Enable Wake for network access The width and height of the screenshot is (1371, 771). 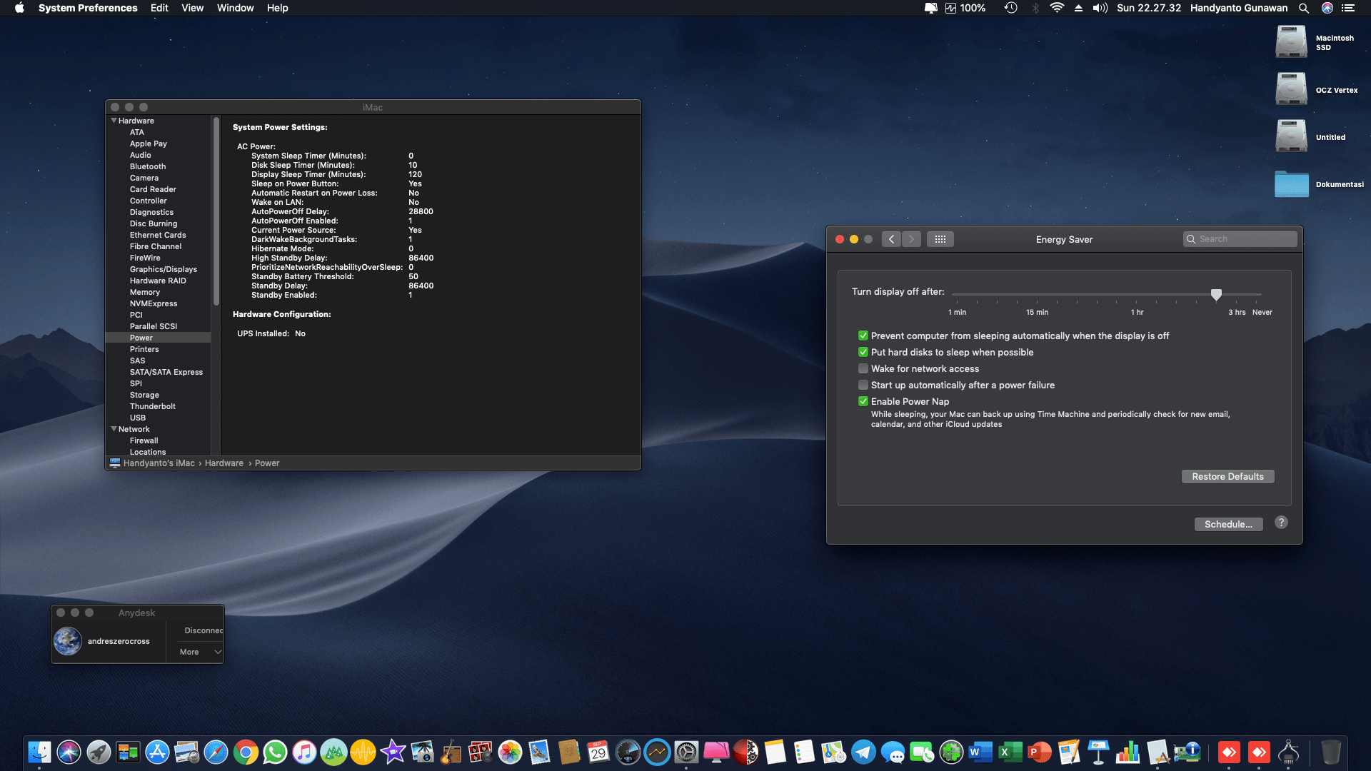863,368
